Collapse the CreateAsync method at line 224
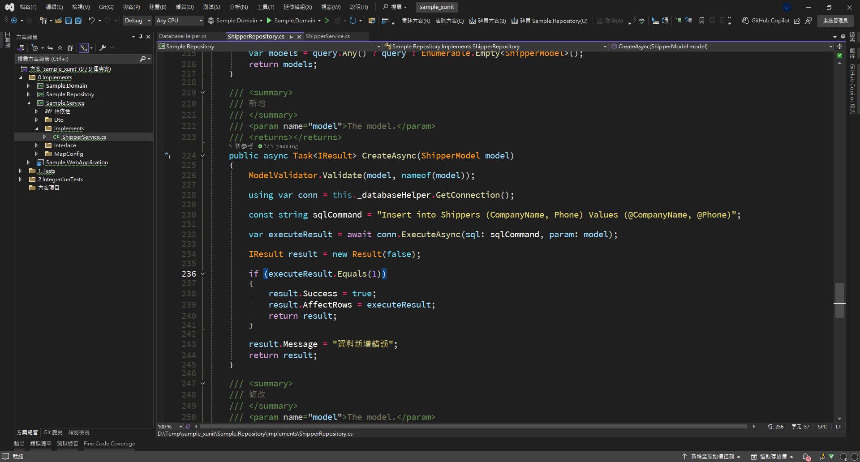Viewport: 860px width, 462px height. pyautogui.click(x=202, y=156)
